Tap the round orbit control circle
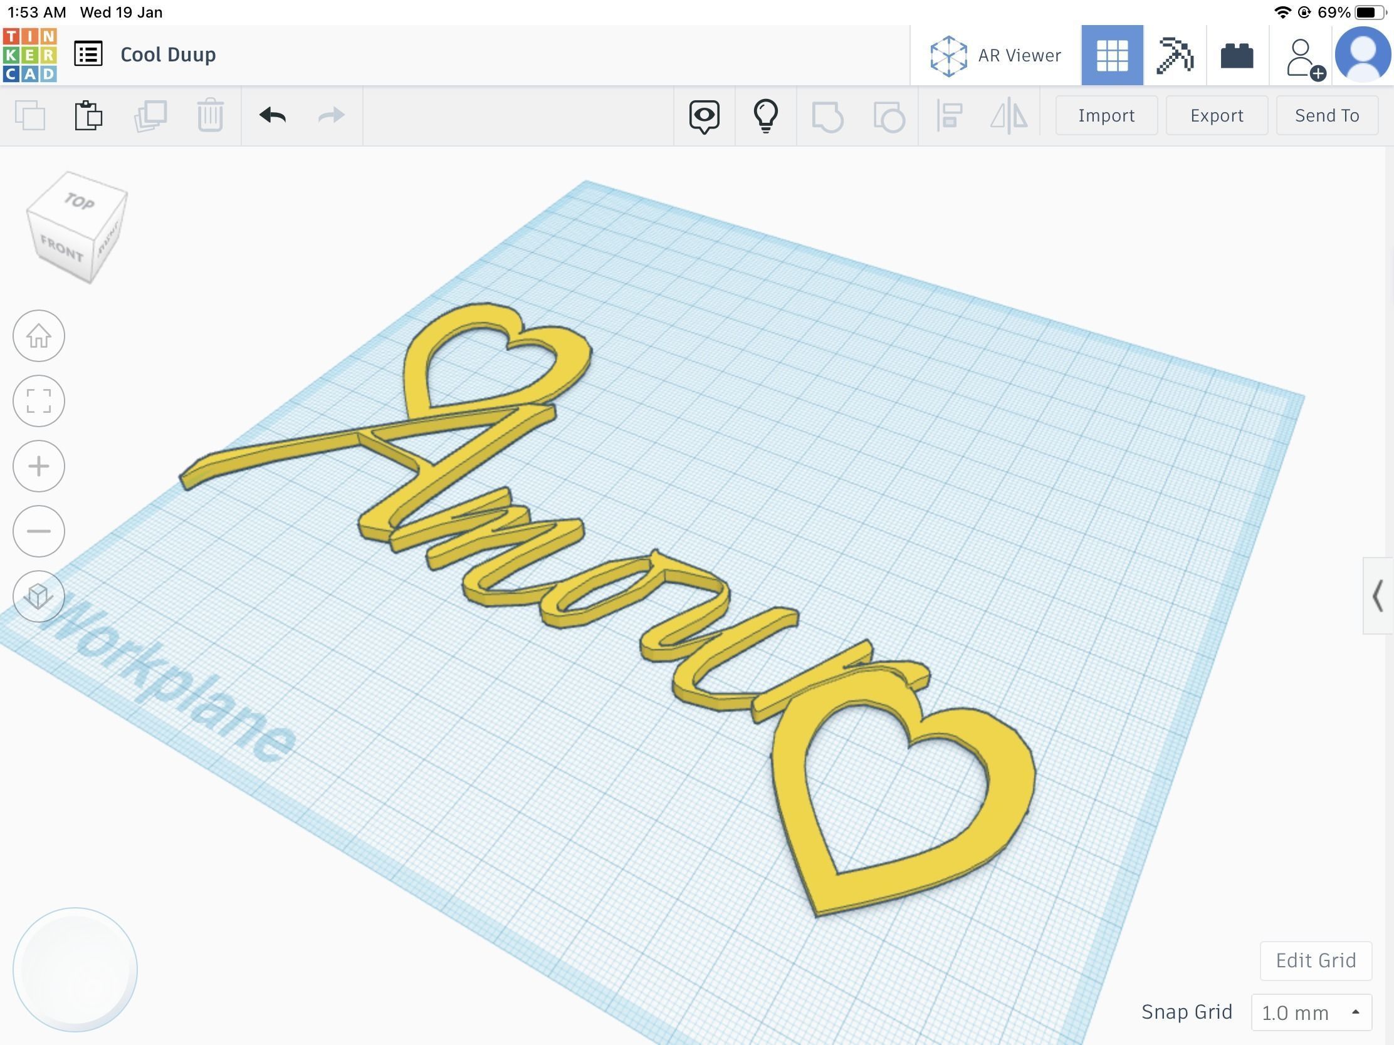 pos(75,970)
